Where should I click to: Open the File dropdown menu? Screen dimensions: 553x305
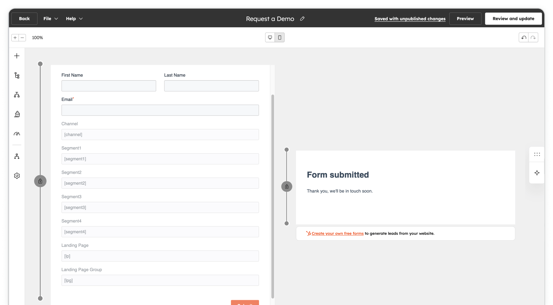[50, 19]
